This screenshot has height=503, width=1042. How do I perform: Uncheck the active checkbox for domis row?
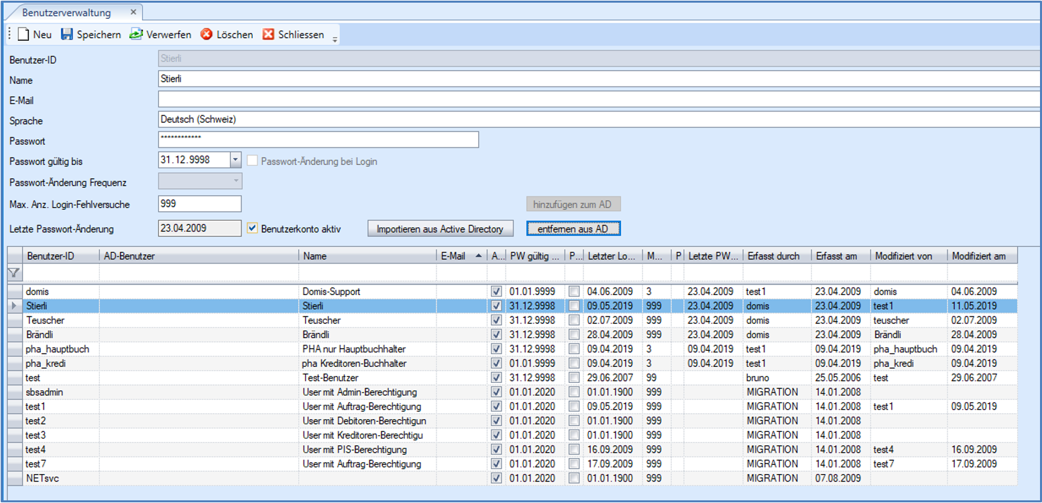coord(496,292)
